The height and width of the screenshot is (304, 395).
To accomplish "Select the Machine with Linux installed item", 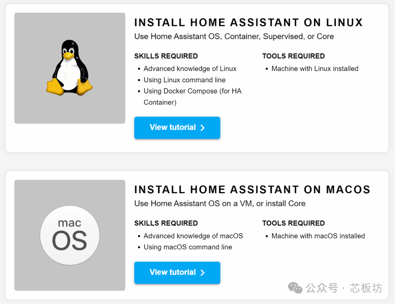I will click(315, 68).
